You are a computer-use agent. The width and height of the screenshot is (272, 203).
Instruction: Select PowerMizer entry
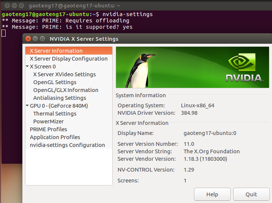pyautogui.click(x=48, y=122)
